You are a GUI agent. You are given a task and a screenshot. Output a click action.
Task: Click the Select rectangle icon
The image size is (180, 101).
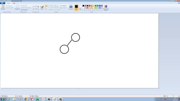(x=17, y=6)
